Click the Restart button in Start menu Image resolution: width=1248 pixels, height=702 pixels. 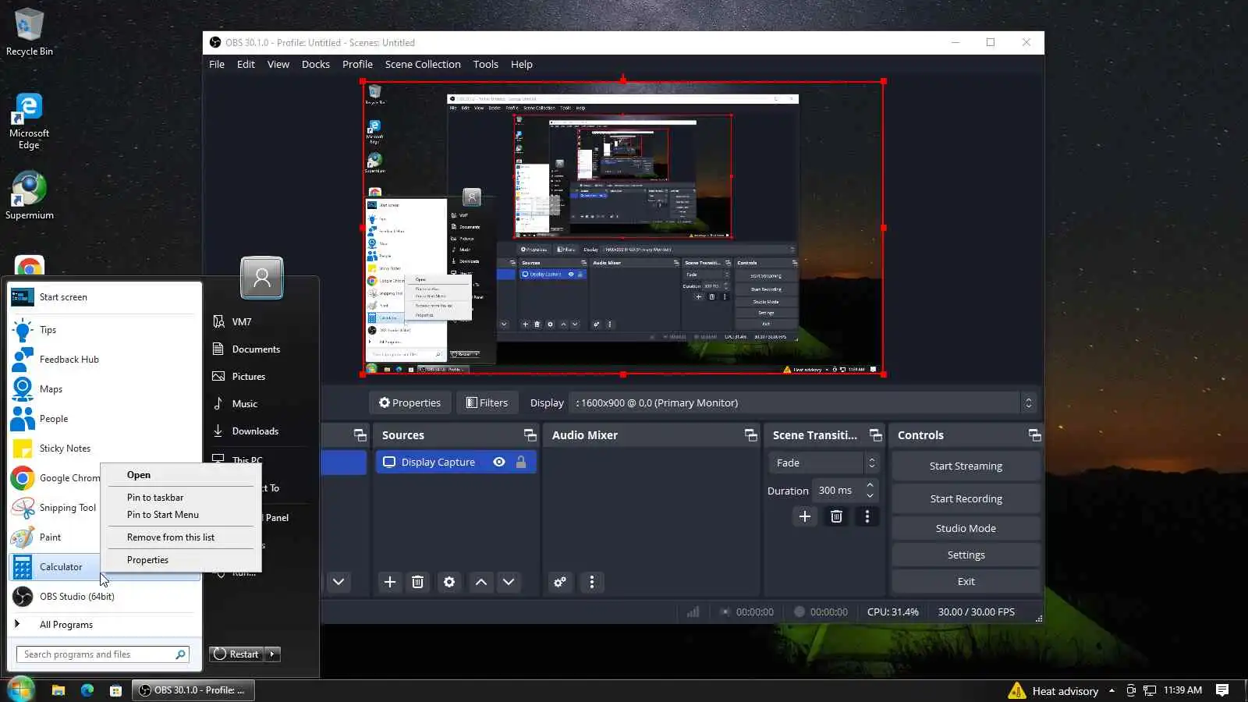(x=237, y=654)
